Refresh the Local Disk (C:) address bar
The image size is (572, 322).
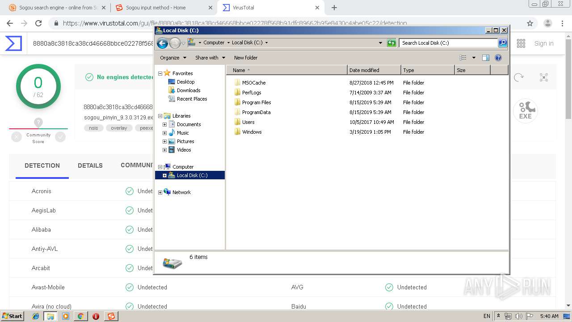click(x=391, y=43)
